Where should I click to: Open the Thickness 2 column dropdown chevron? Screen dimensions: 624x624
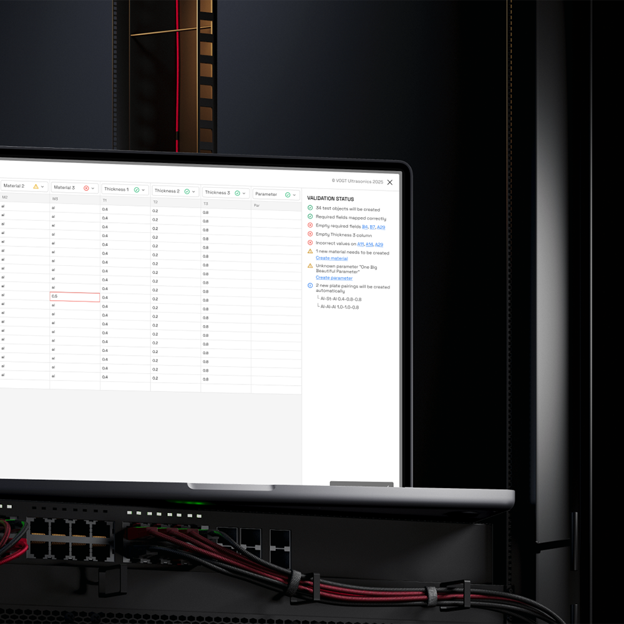[x=193, y=192]
